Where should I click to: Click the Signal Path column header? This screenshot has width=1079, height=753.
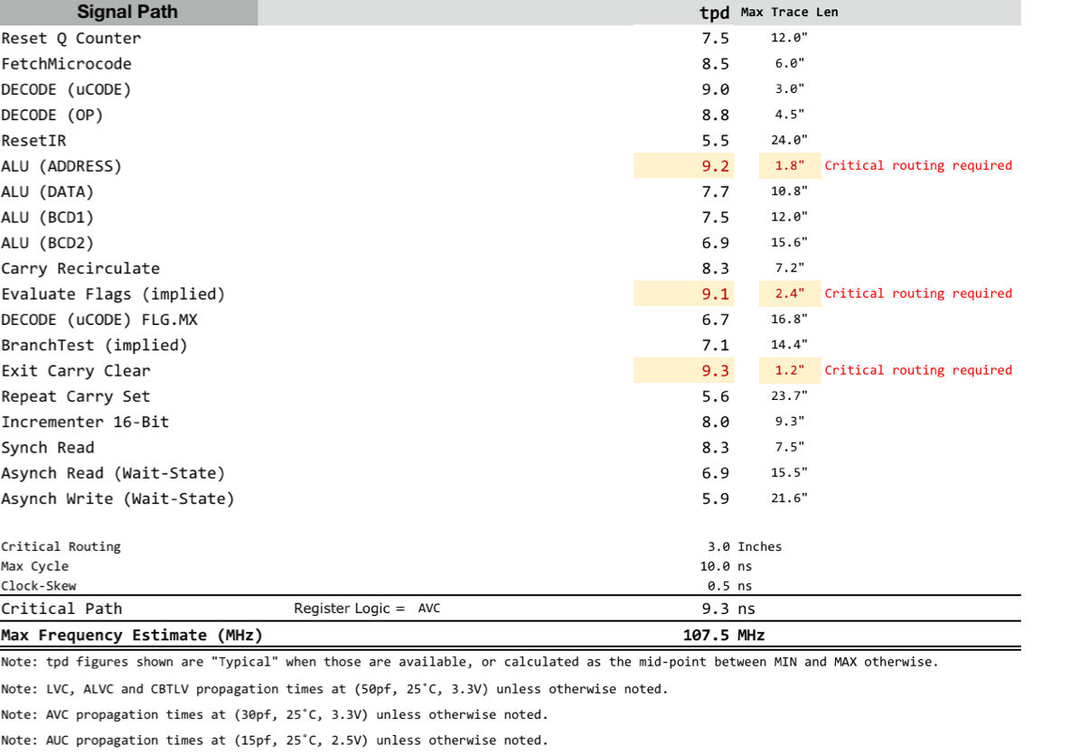[x=127, y=13]
